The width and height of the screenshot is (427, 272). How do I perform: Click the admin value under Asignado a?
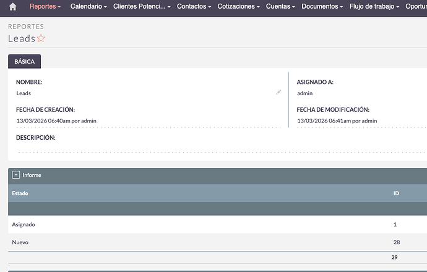click(304, 93)
